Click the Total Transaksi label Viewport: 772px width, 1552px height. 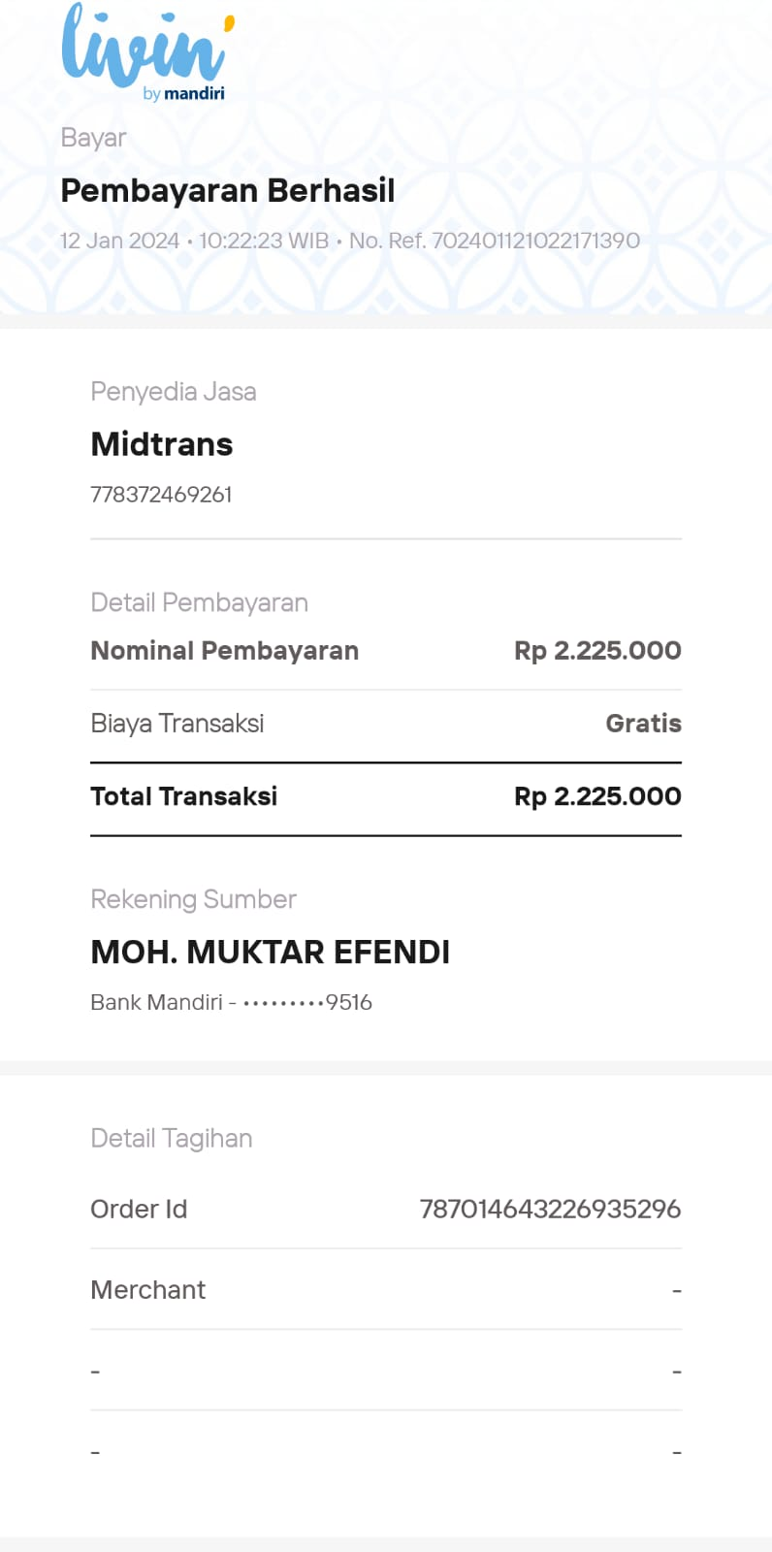(x=184, y=796)
